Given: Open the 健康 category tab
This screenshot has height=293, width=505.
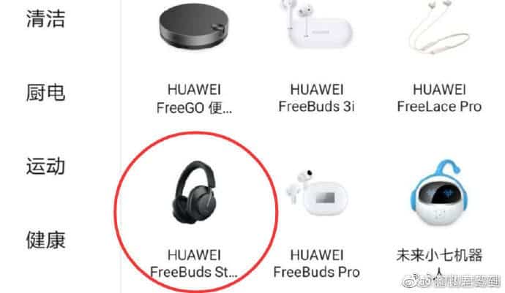Looking at the screenshot, I should (x=45, y=240).
